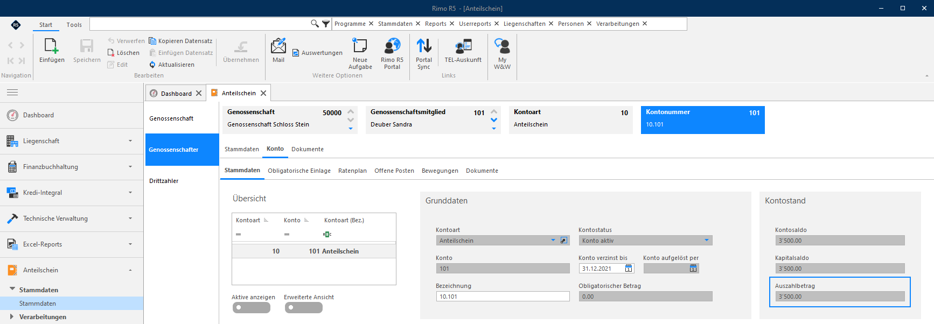Collapse Anteilschein sidebar section
Image resolution: width=934 pixels, height=324 pixels.
130,270
